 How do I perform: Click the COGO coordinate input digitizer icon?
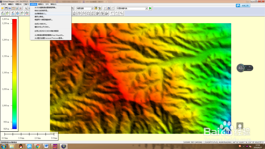coord(27,13)
